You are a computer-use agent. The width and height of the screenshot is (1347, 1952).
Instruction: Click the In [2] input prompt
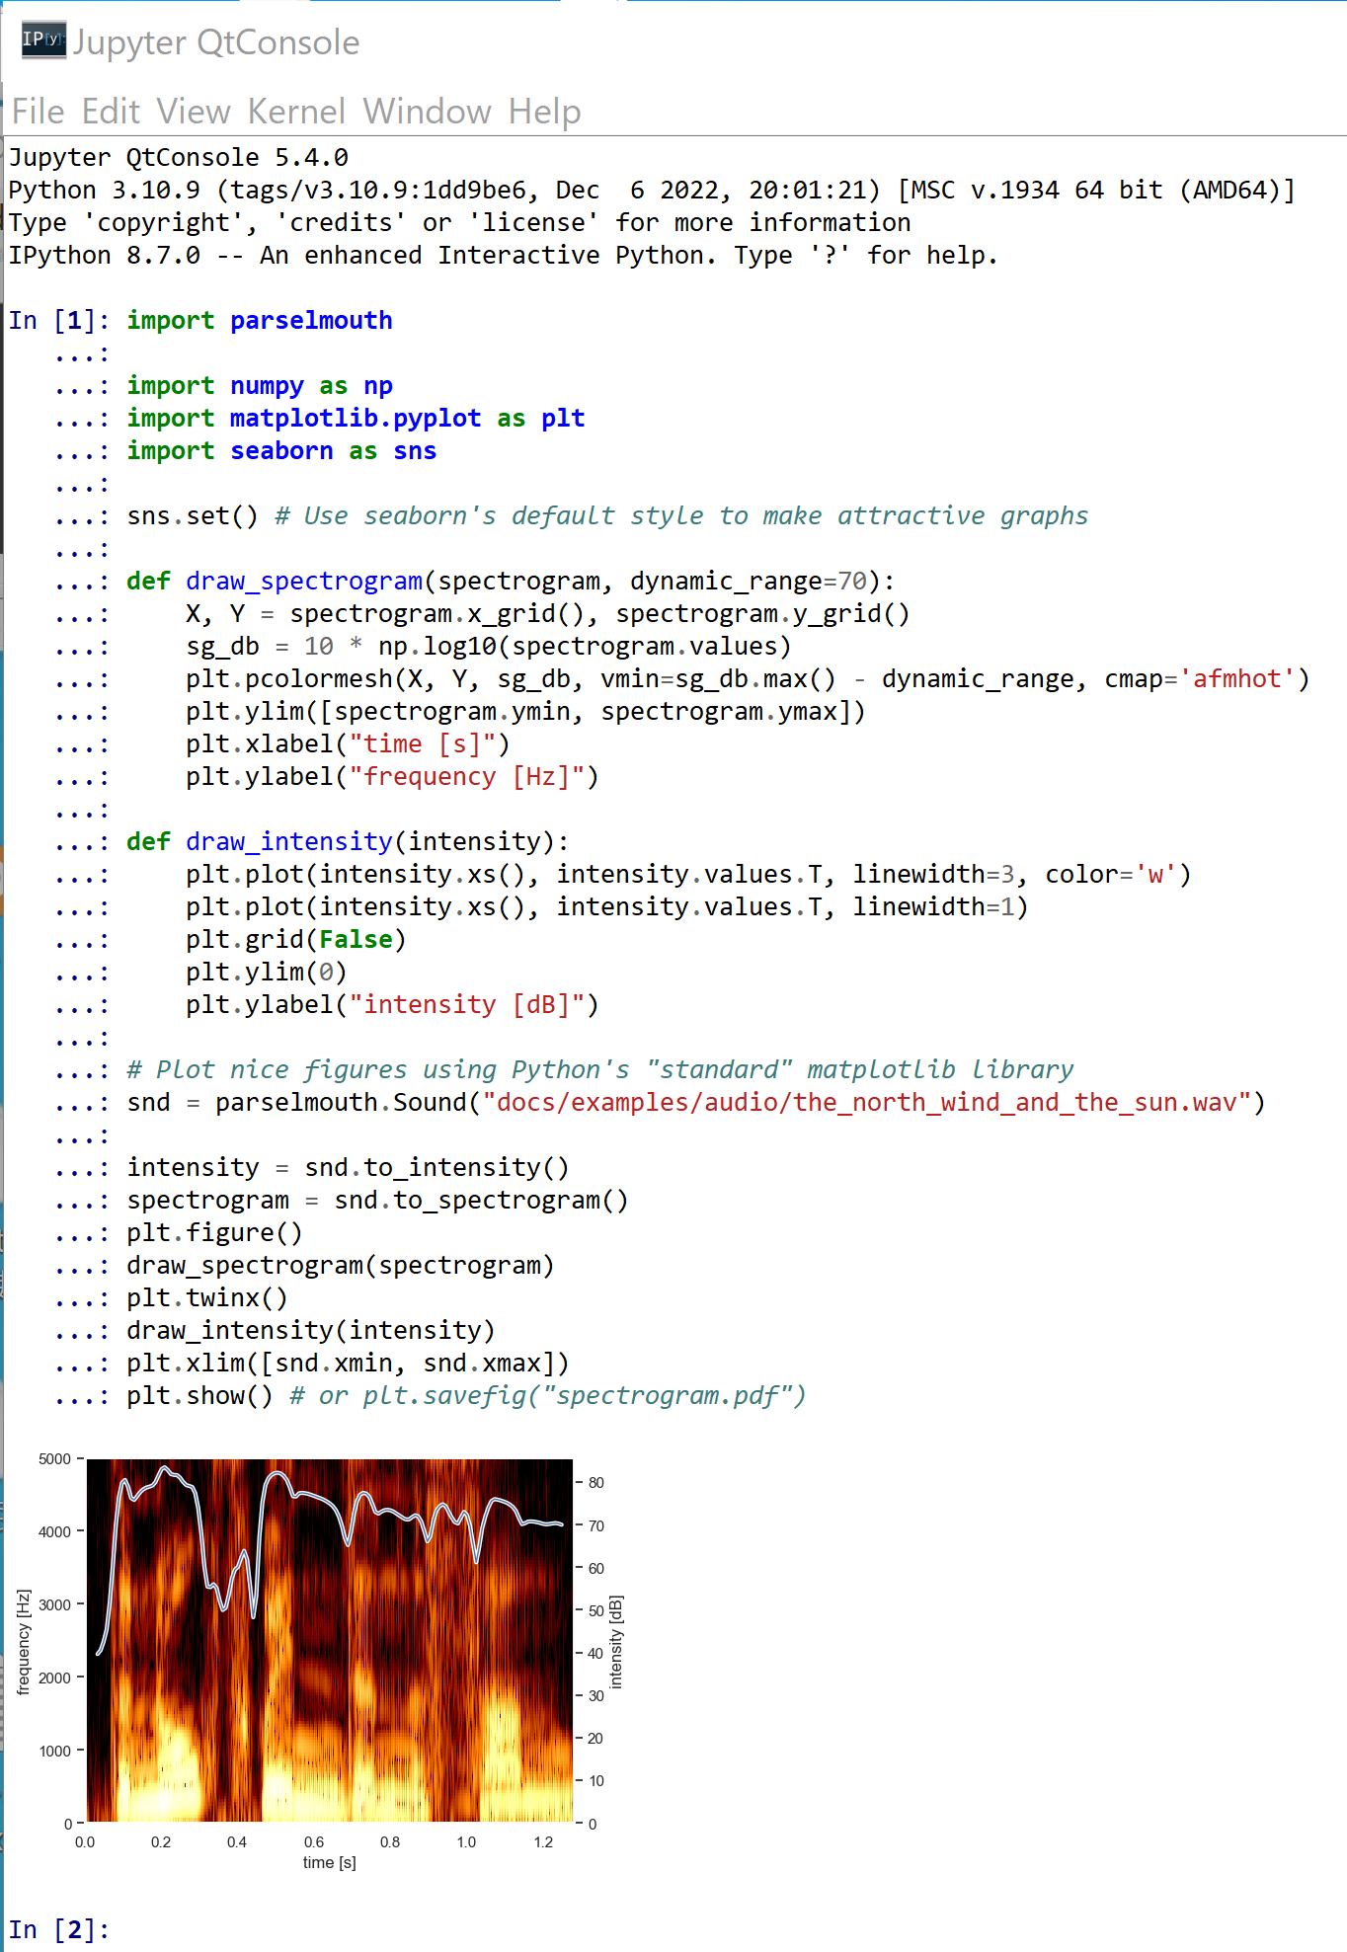tap(57, 1929)
